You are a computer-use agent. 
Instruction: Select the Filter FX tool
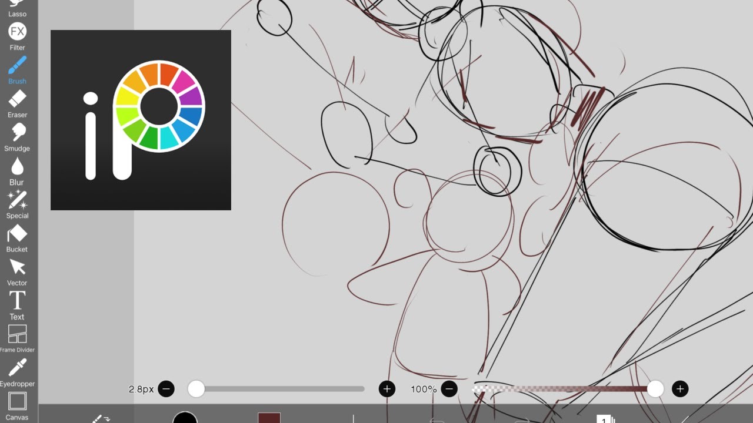pyautogui.click(x=17, y=36)
